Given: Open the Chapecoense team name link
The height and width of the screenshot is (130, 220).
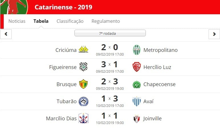Looking at the screenshot, I should [160, 84].
